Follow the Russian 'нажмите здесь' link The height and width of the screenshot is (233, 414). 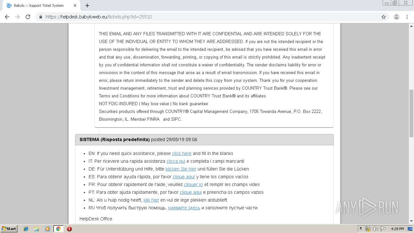pos(184,208)
